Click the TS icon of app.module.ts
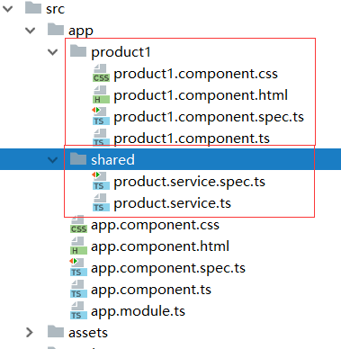 pyautogui.click(x=78, y=310)
